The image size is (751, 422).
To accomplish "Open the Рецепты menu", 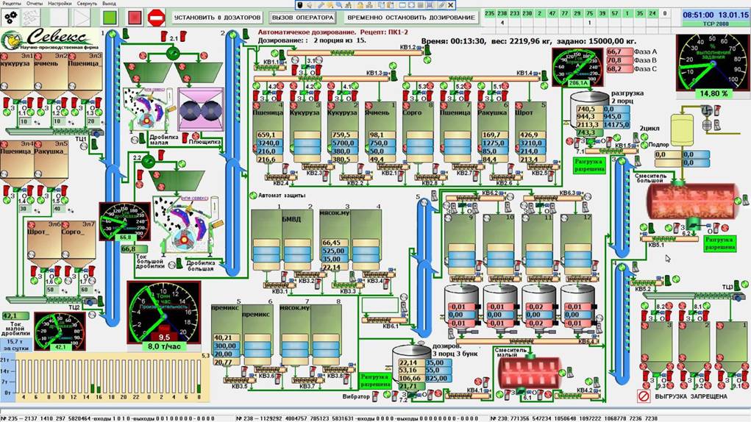I will [12, 4].
